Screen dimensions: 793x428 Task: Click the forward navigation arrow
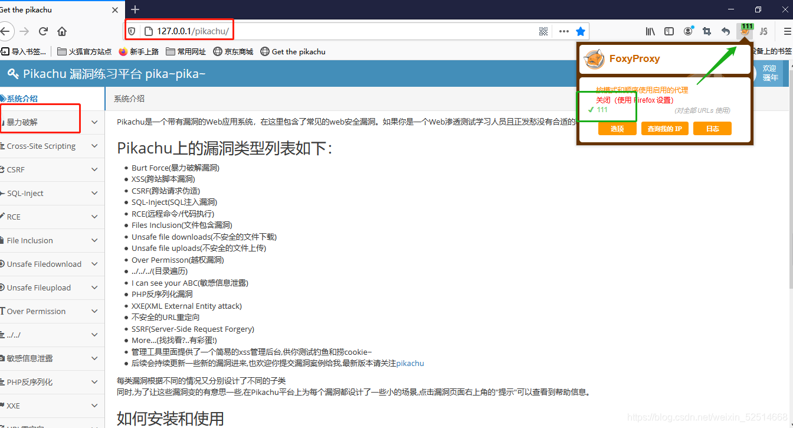[x=24, y=31]
